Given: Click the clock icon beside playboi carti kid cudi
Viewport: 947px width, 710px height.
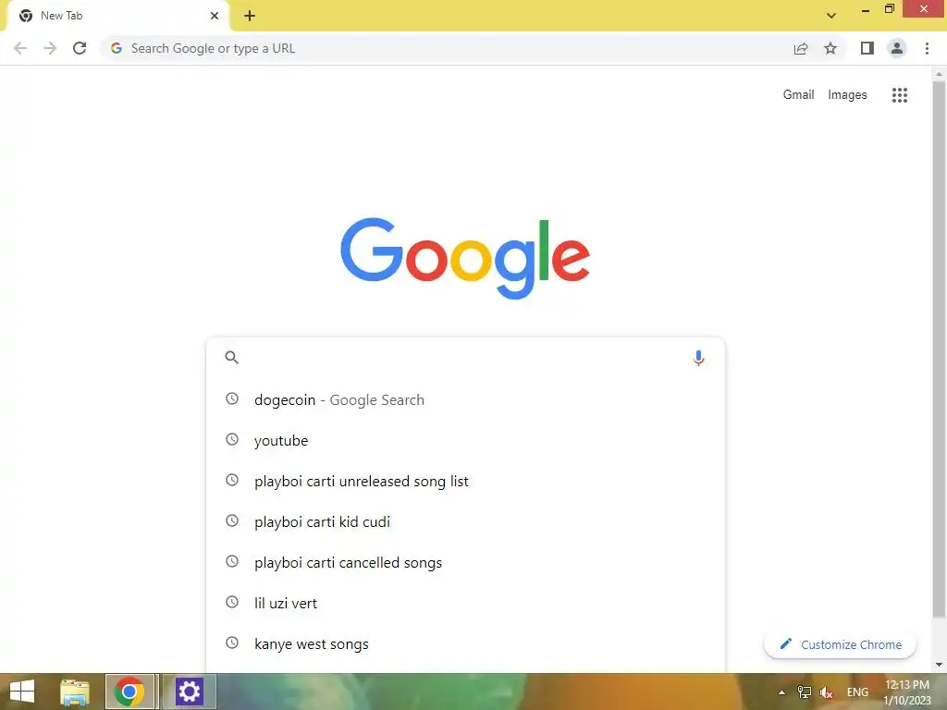Looking at the screenshot, I should pyautogui.click(x=232, y=520).
